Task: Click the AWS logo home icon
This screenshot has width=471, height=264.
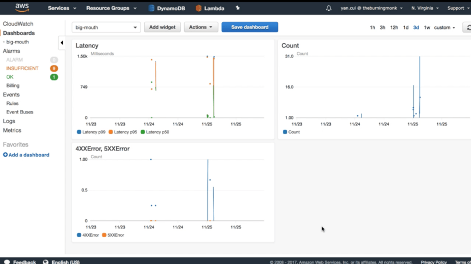Action: 22,8
